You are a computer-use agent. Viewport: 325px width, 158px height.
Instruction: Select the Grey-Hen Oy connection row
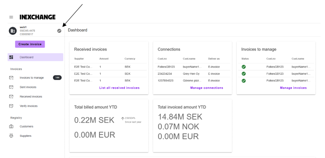(192, 74)
